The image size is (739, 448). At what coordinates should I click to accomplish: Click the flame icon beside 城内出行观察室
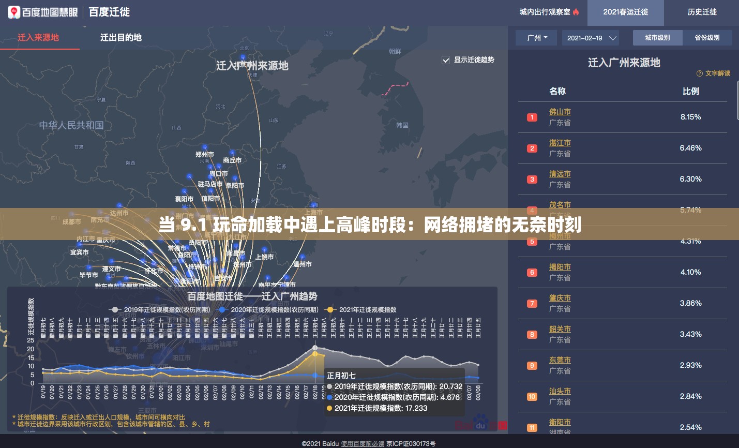[576, 12]
